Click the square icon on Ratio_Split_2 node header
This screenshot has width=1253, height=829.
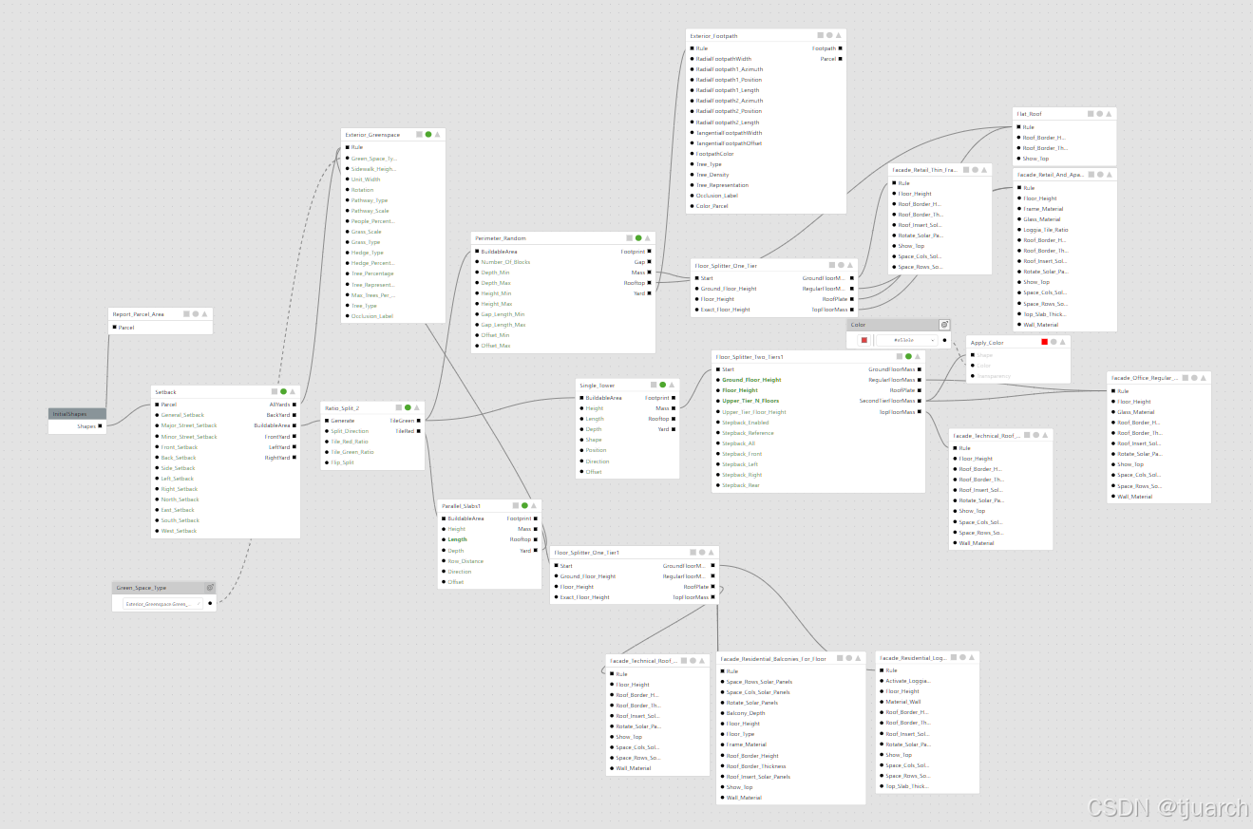click(x=398, y=407)
